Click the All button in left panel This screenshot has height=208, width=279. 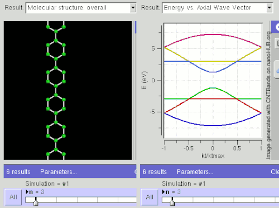[x=13, y=197]
